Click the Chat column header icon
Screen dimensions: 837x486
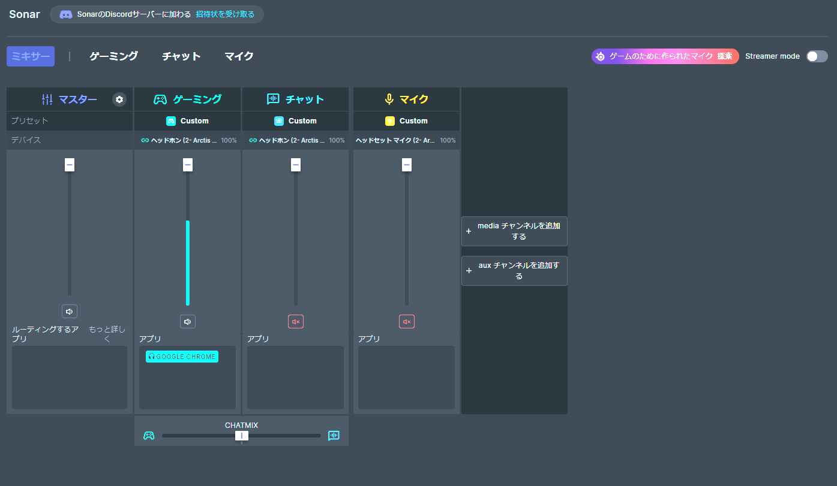[273, 99]
